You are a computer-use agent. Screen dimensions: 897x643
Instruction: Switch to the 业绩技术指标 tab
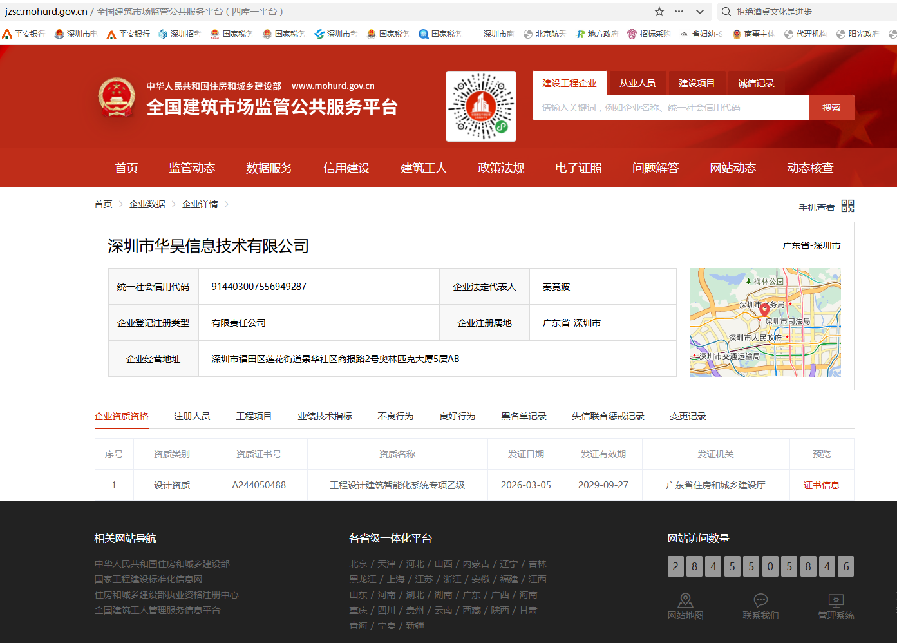[325, 416]
